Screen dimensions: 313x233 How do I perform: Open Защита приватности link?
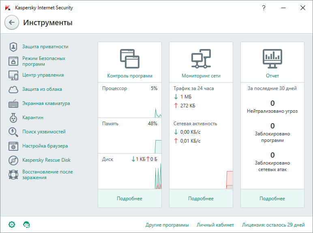45,47
